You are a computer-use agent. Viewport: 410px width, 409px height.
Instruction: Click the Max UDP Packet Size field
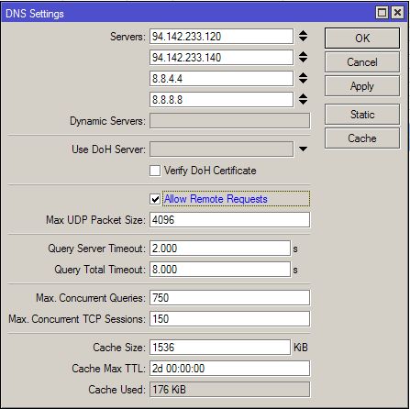click(229, 220)
